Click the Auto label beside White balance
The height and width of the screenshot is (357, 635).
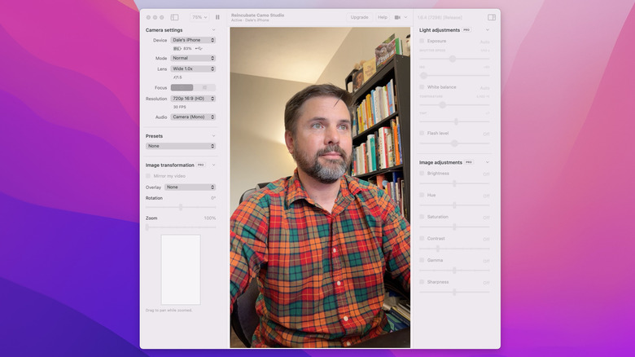[484, 88]
